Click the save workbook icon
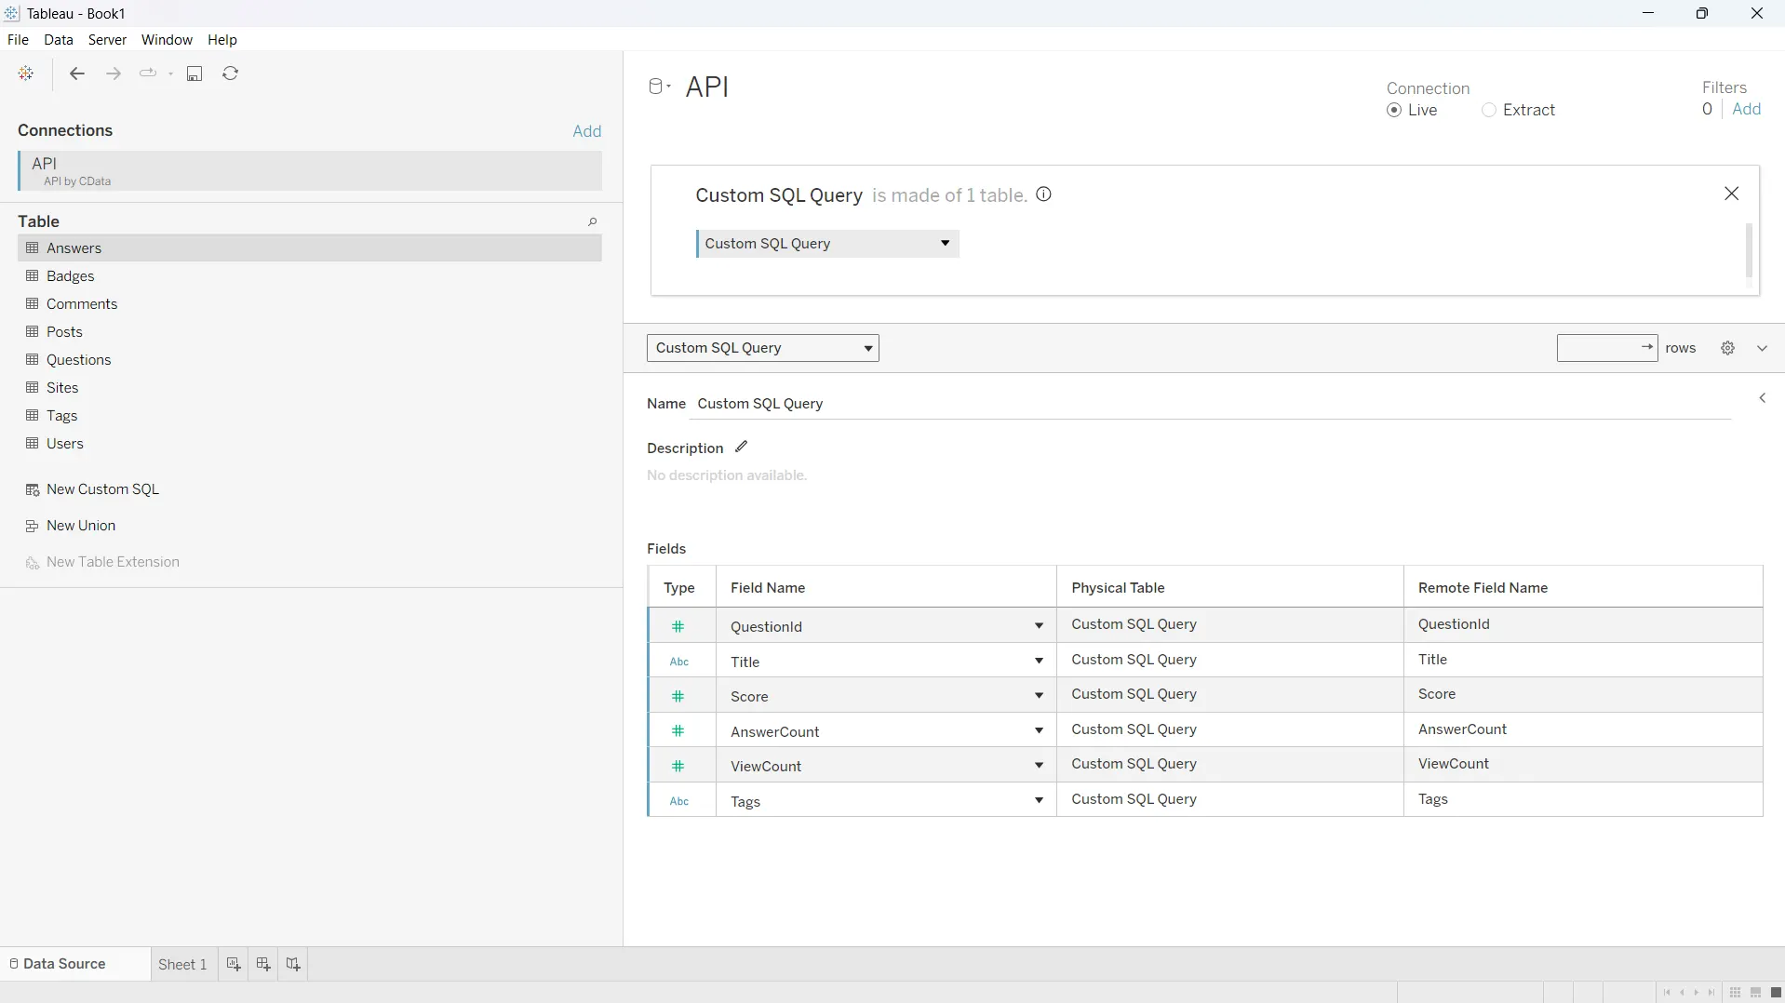The width and height of the screenshot is (1785, 1003). [x=195, y=74]
